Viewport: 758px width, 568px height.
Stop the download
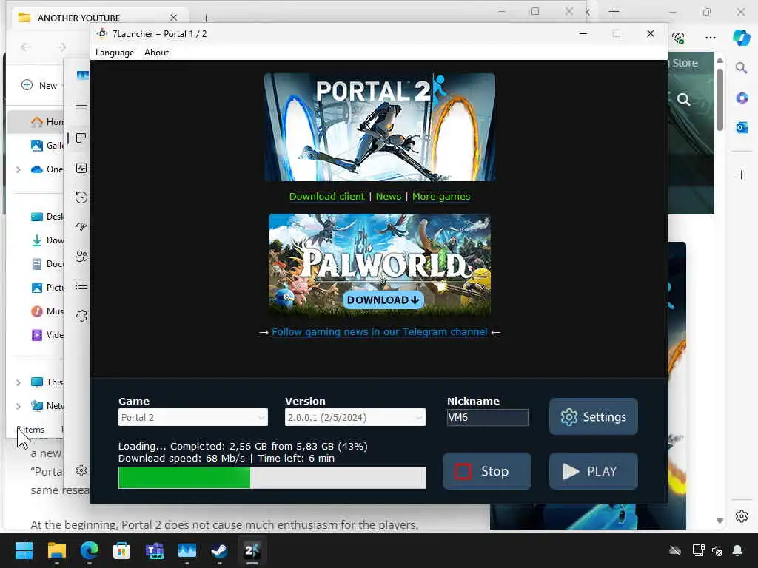pos(487,471)
